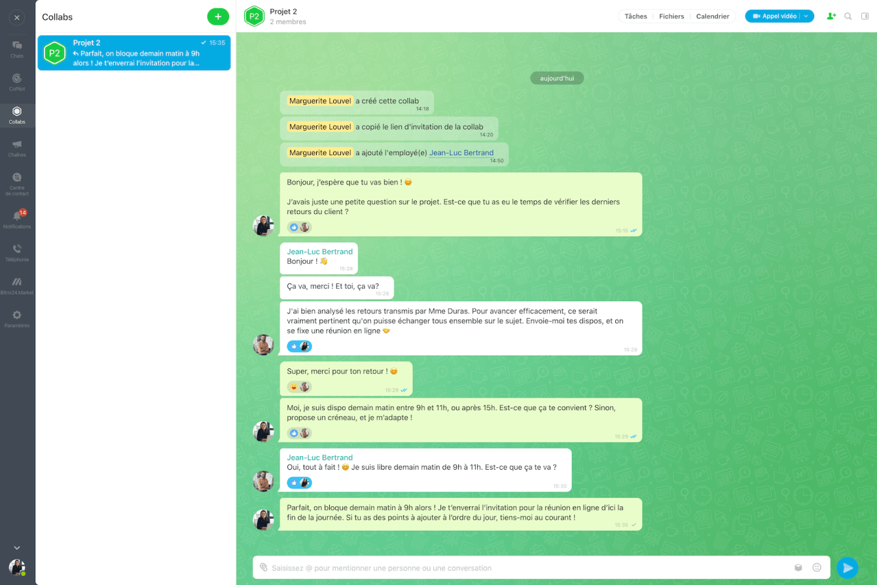Screen dimensions: 877x585
Task: Toggle thumbs-up reaction on the 9h–11h dispo message
Action: point(294,433)
